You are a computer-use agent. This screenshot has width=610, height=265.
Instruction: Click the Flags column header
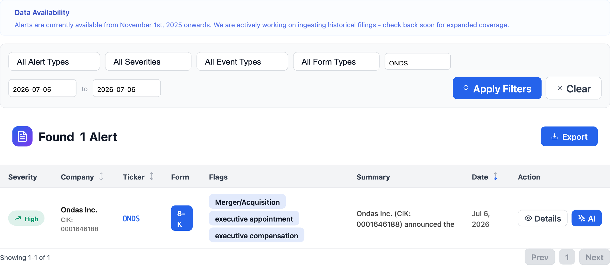click(218, 177)
